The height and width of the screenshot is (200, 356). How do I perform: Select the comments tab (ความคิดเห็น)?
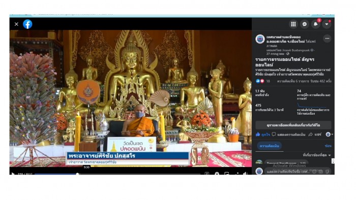tap(269, 146)
